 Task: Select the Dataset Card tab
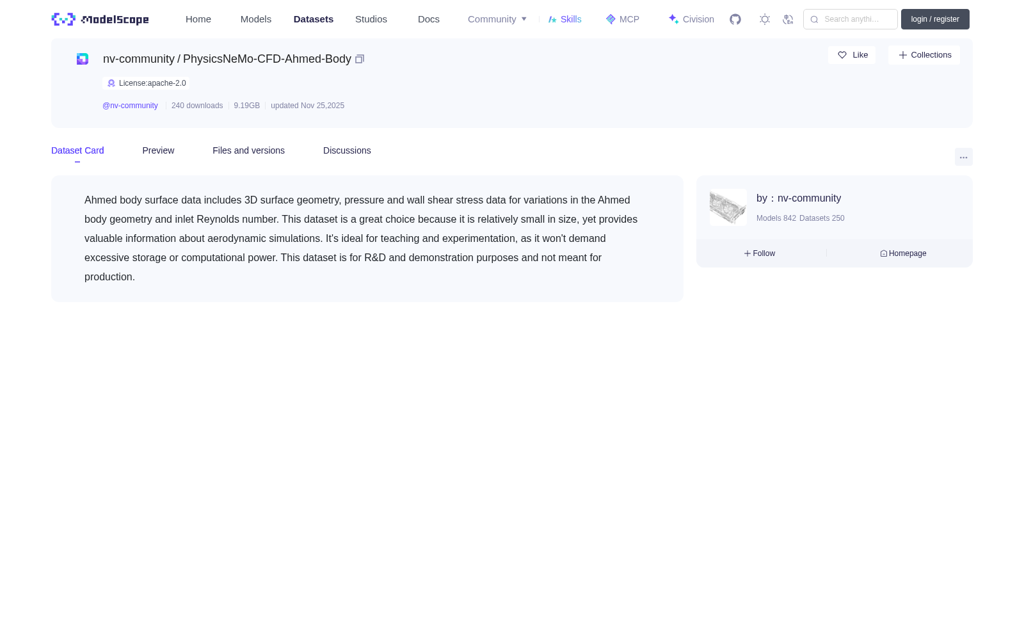click(77, 150)
